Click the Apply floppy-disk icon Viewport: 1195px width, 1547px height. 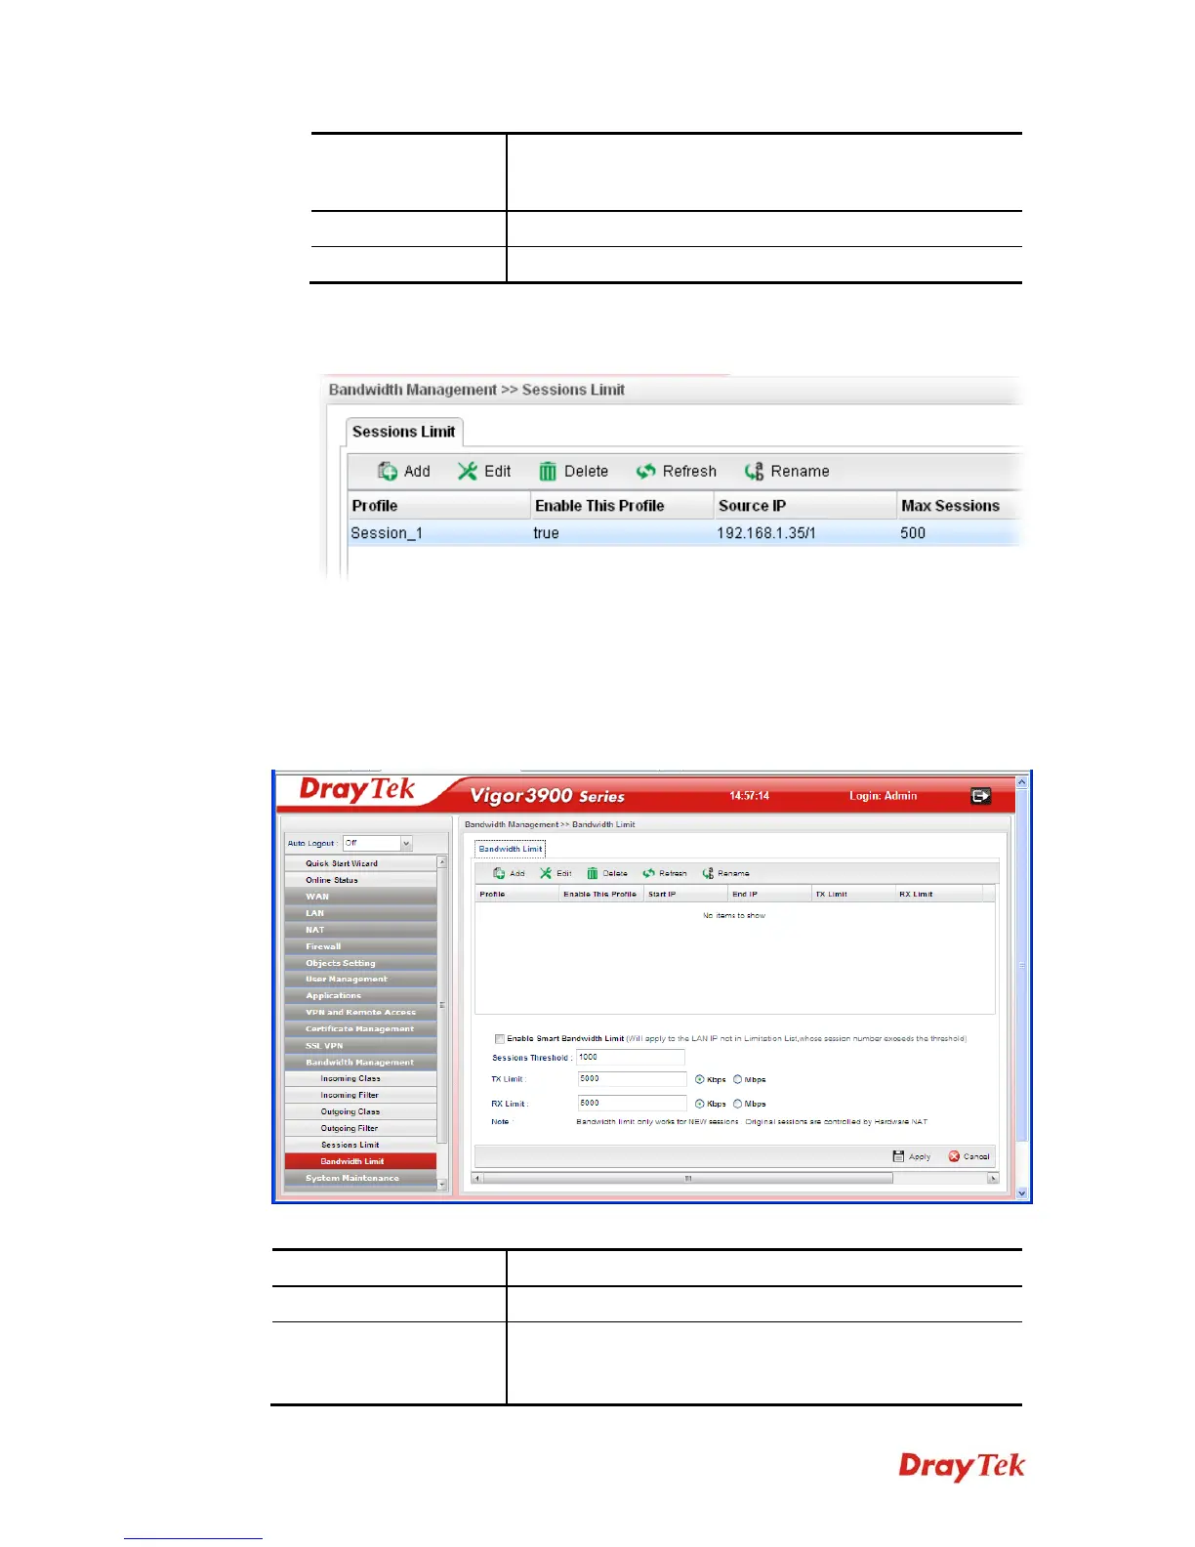(x=898, y=1156)
